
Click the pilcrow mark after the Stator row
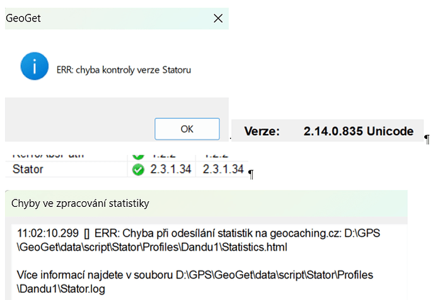point(251,175)
